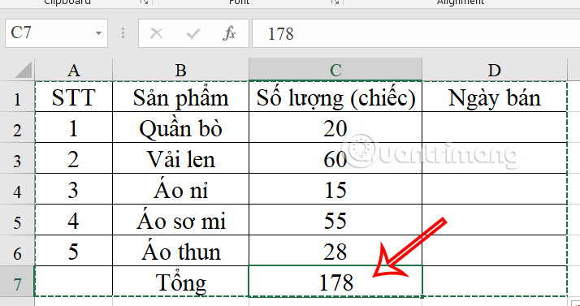Select the Áo thun cell
Image resolution: width=580 pixels, height=306 pixels.
click(x=180, y=250)
